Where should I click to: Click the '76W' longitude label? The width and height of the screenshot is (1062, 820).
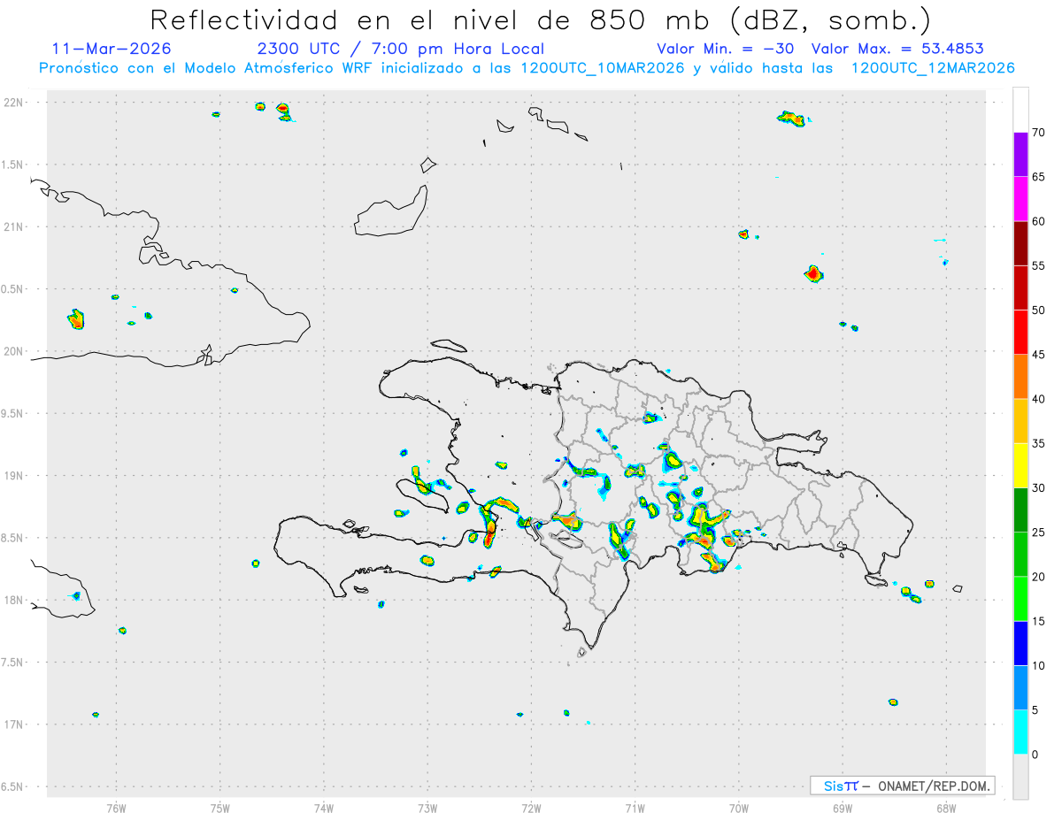click(x=116, y=809)
